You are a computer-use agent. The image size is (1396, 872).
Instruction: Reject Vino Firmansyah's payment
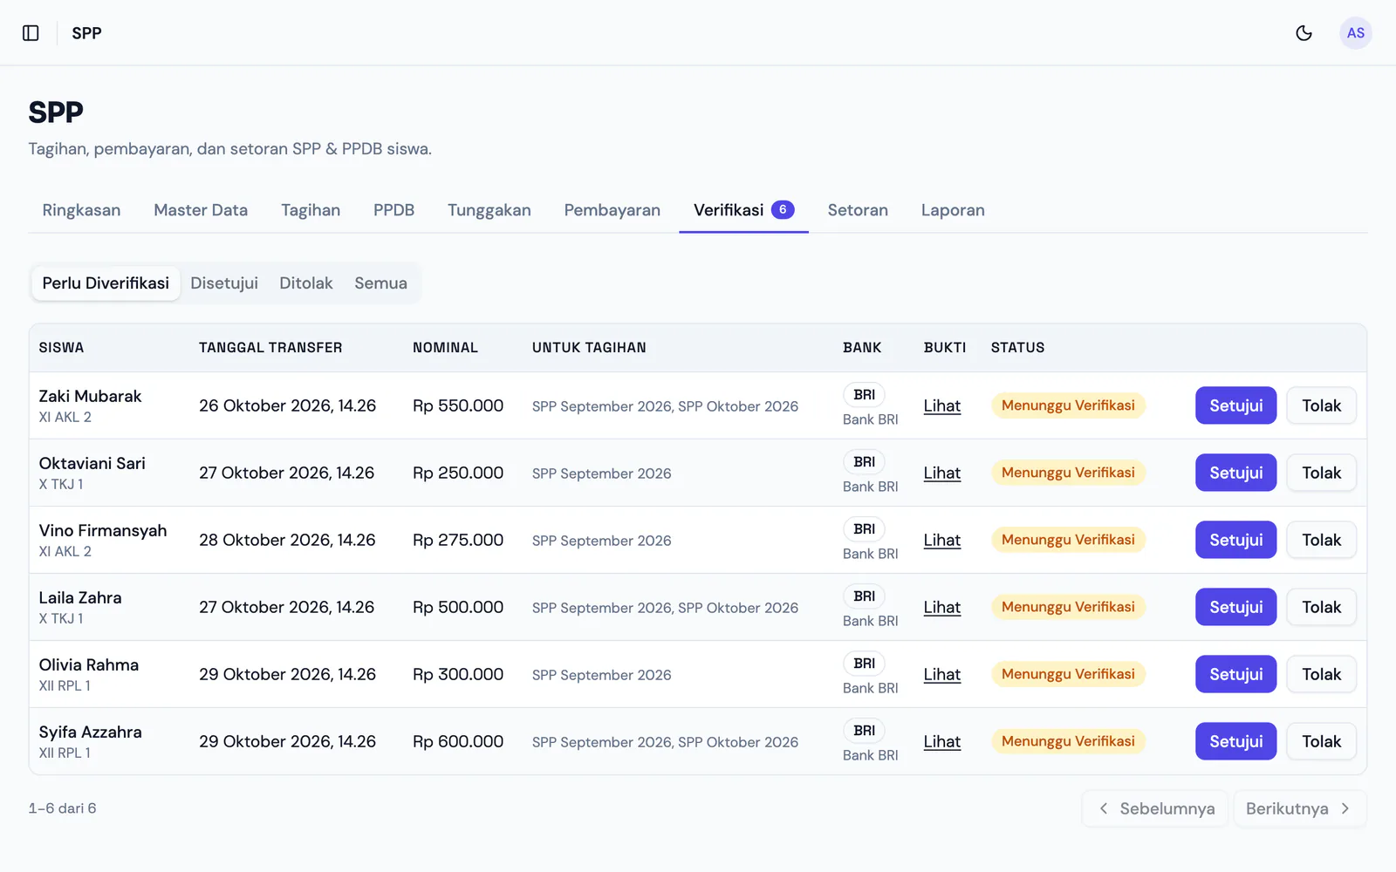1321,540
